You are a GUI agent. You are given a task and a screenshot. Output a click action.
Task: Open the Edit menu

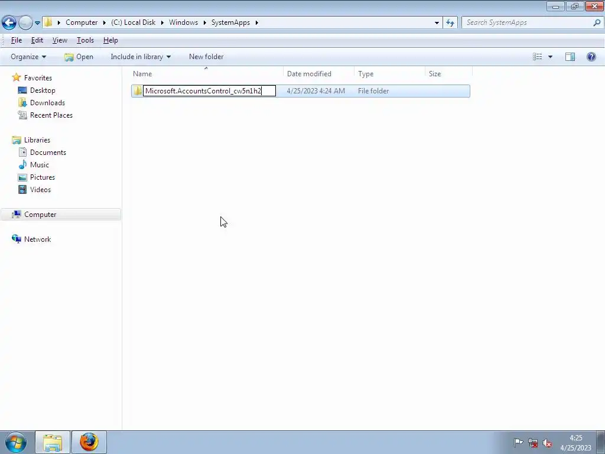coord(37,40)
